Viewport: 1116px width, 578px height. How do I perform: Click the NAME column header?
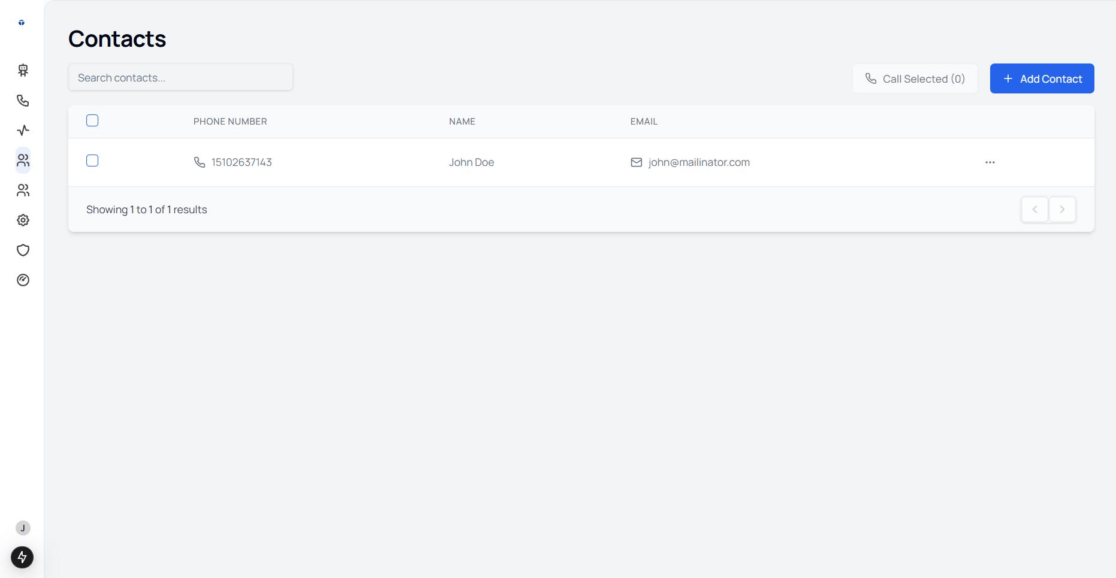[x=462, y=122]
